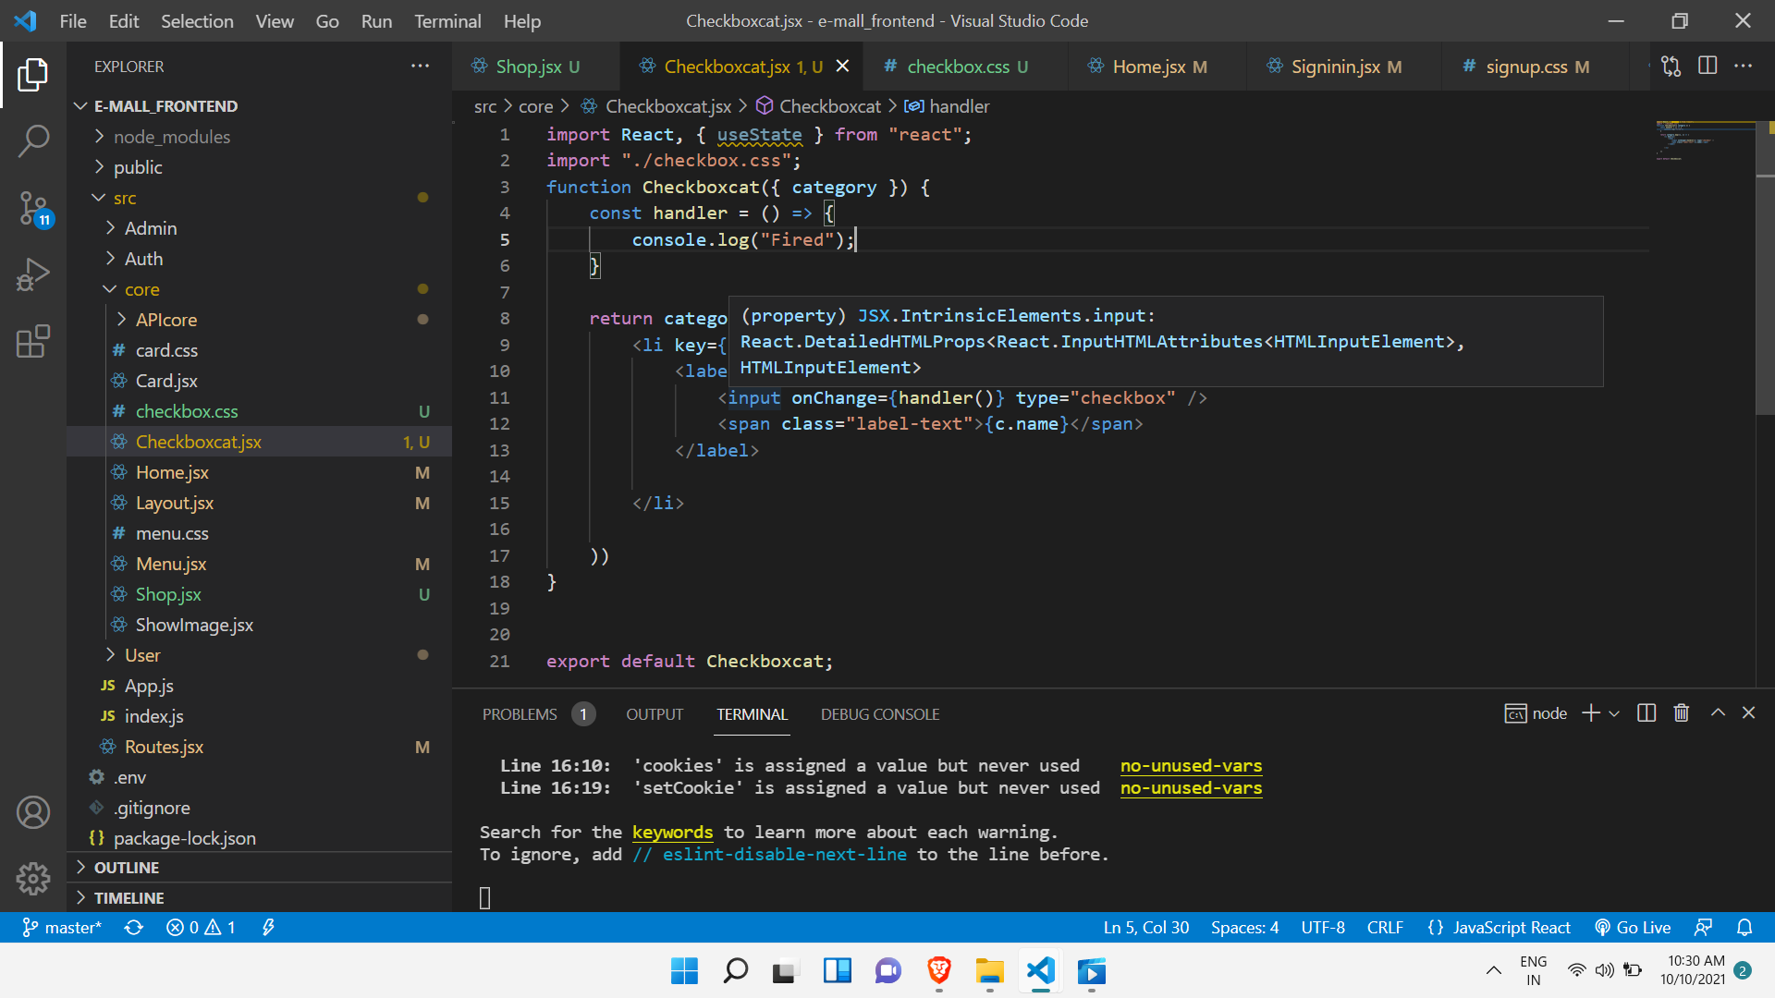Switch to the Shop.jsx tab

[536, 67]
